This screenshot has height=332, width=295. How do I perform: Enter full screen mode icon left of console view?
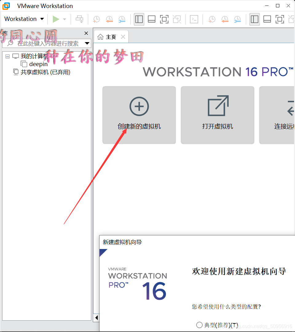coord(164,19)
